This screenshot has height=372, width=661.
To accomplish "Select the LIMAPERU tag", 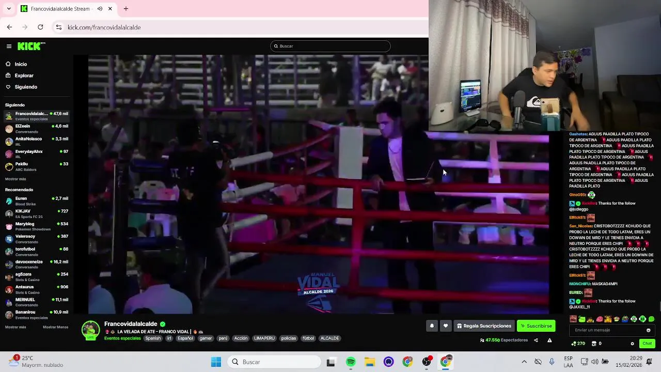I will (264, 338).
